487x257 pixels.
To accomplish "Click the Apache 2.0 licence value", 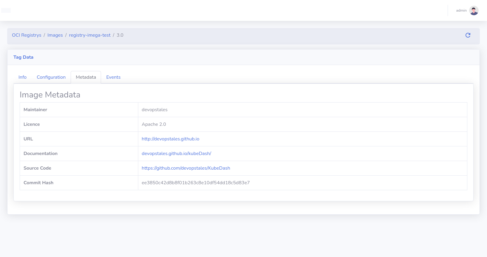I will 154,124.
